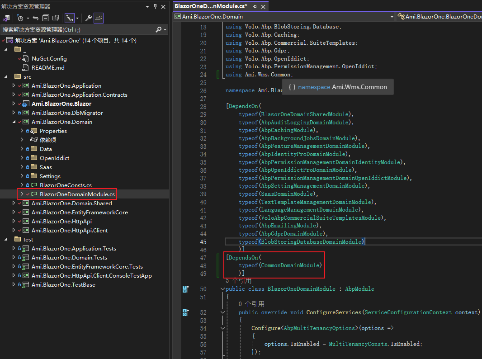This screenshot has height=359, width=482.
Task: Toggle preview selected items button
Action: [x=99, y=18]
